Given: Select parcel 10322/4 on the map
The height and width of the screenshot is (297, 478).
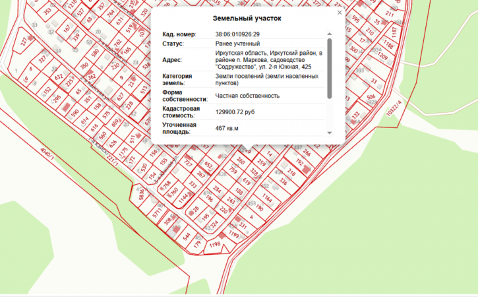Looking at the screenshot, I should click(x=394, y=107).
